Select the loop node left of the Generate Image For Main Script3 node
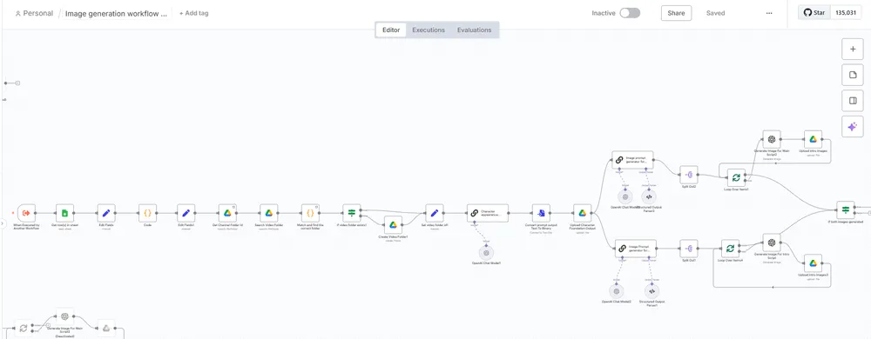Image resolution: width=871 pixels, height=339 pixels. tap(24, 328)
